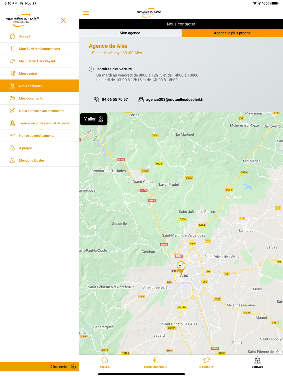
Task: Close the side menu with the X icon
Action: (63, 20)
